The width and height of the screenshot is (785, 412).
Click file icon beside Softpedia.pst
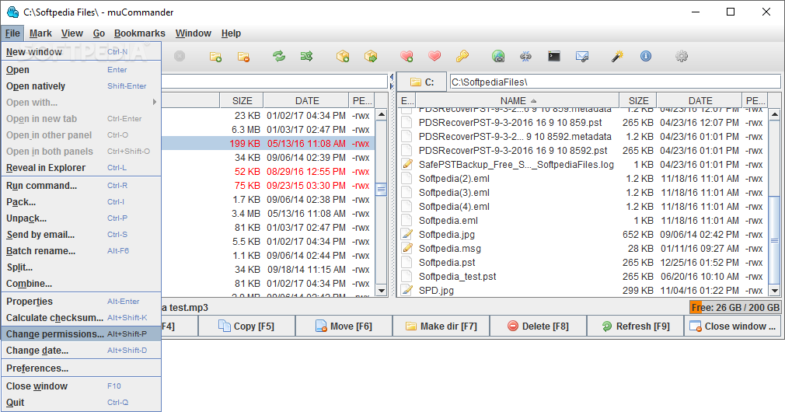point(407,262)
